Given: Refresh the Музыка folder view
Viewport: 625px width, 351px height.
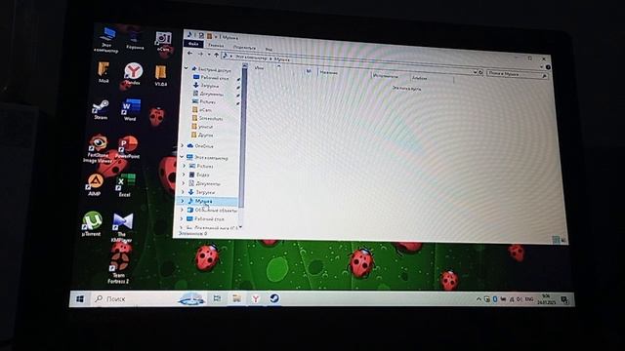Looking at the screenshot, I should 480,73.
